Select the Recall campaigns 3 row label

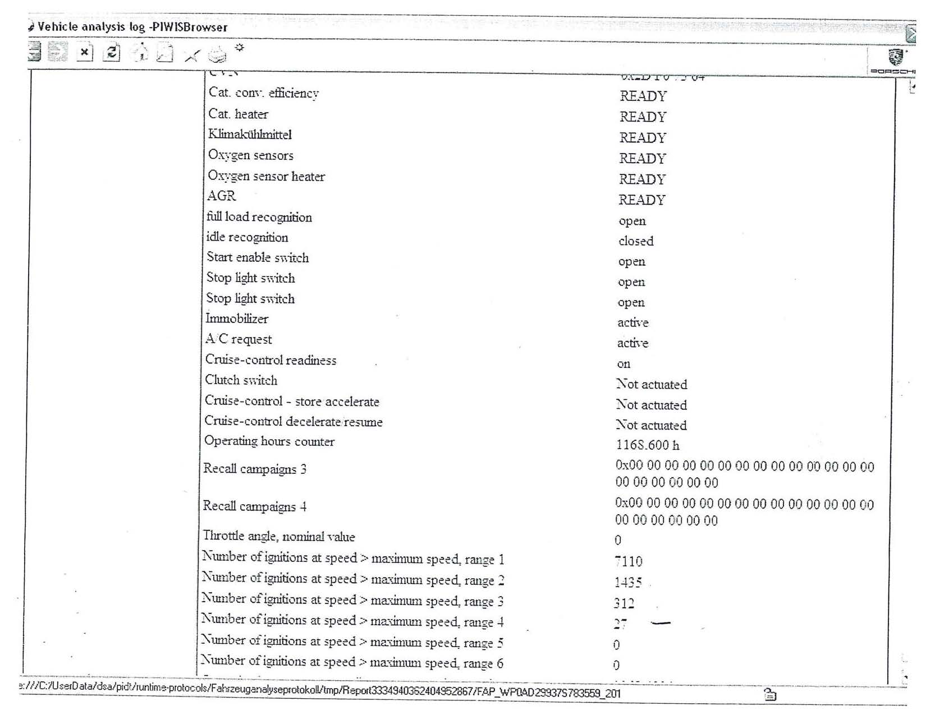(254, 469)
